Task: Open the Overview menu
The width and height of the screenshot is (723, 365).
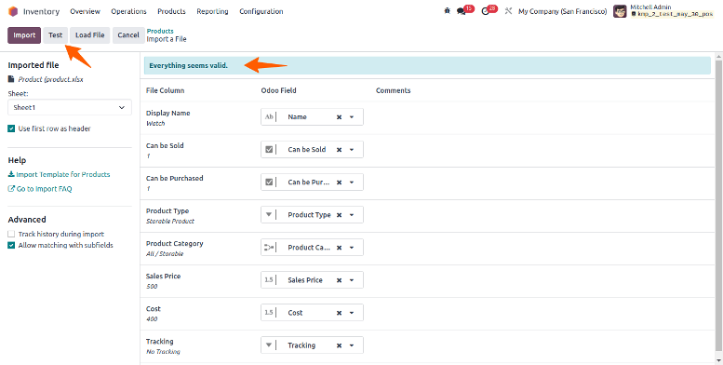Action: pyautogui.click(x=85, y=11)
